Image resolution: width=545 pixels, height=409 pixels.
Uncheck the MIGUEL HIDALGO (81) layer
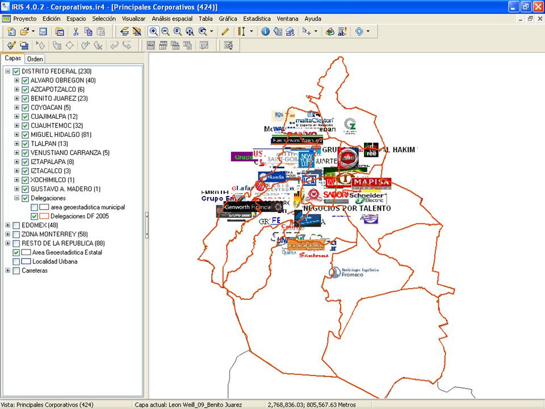[25, 135]
